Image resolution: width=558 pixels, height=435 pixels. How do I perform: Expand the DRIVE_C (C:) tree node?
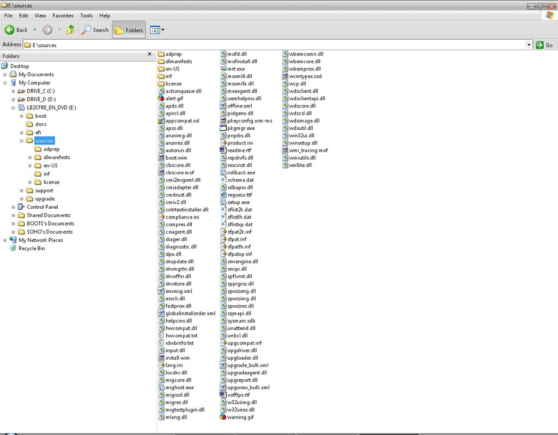(14, 91)
